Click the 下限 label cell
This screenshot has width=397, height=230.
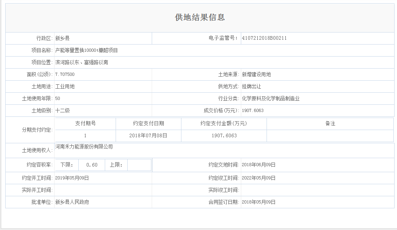pos(67,165)
